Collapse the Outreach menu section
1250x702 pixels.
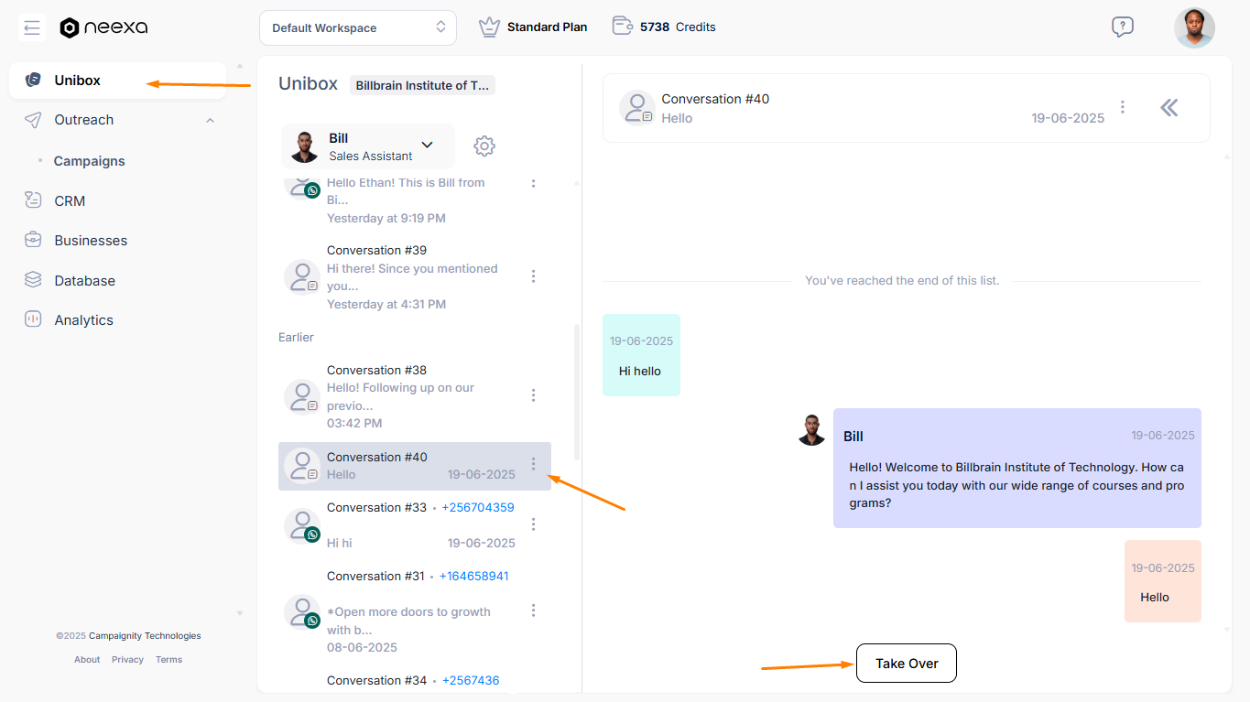[x=210, y=120]
